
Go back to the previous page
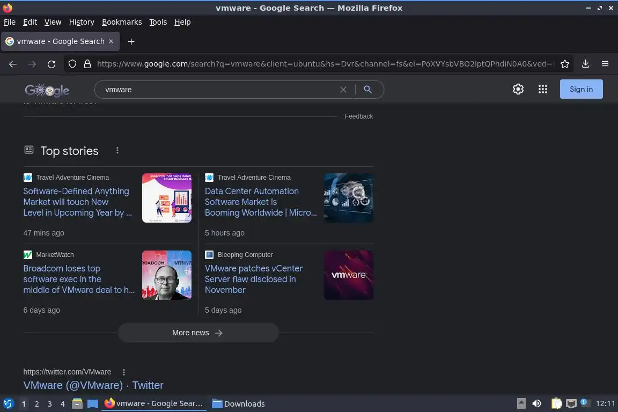(13, 64)
